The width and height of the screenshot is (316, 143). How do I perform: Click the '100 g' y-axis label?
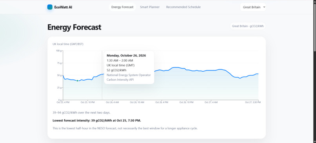59,51
